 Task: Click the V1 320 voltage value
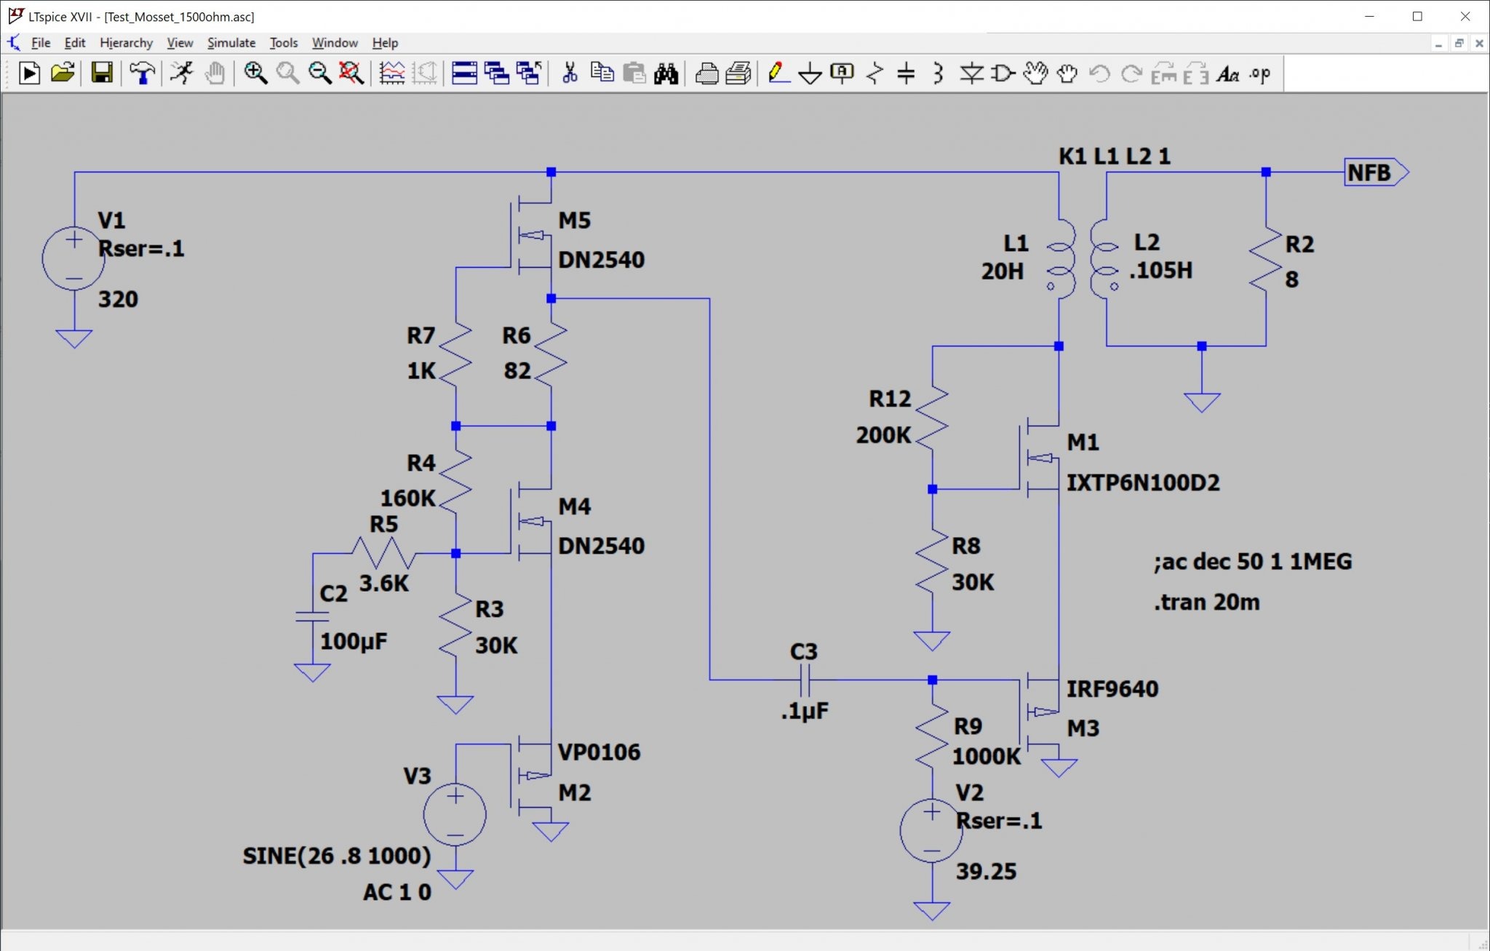point(118,299)
